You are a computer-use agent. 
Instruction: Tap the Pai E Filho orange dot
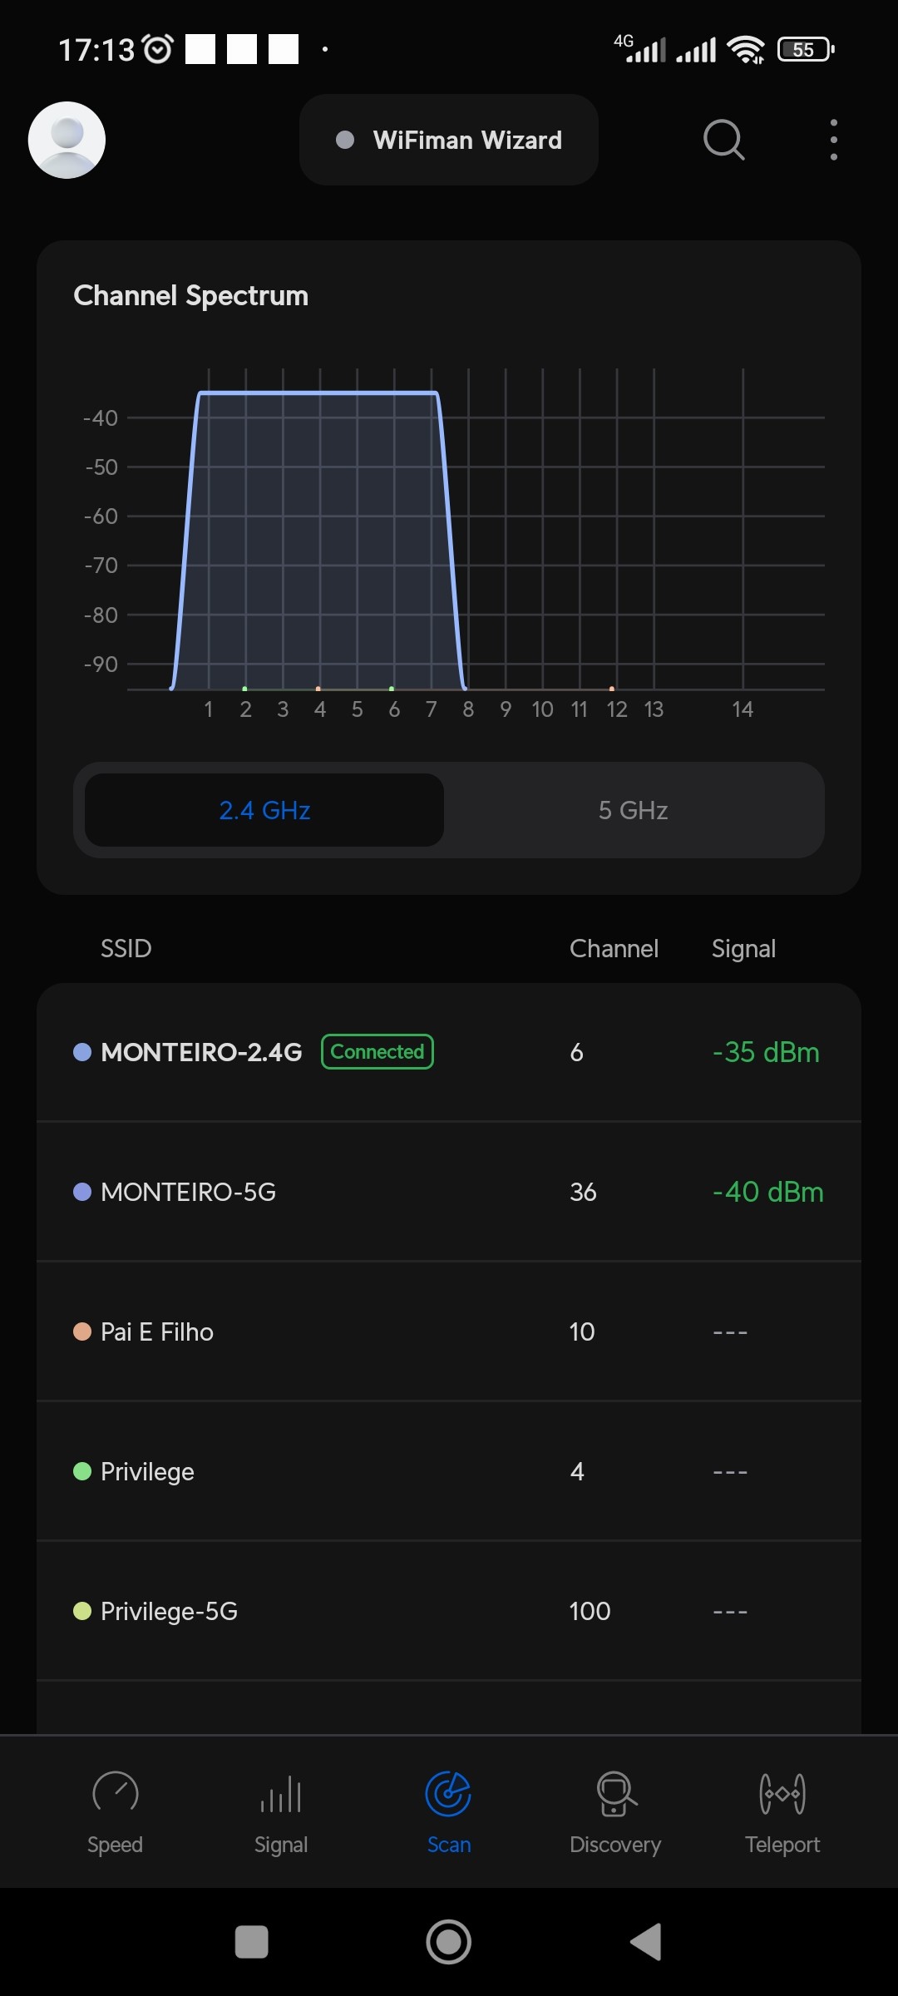(x=82, y=1331)
